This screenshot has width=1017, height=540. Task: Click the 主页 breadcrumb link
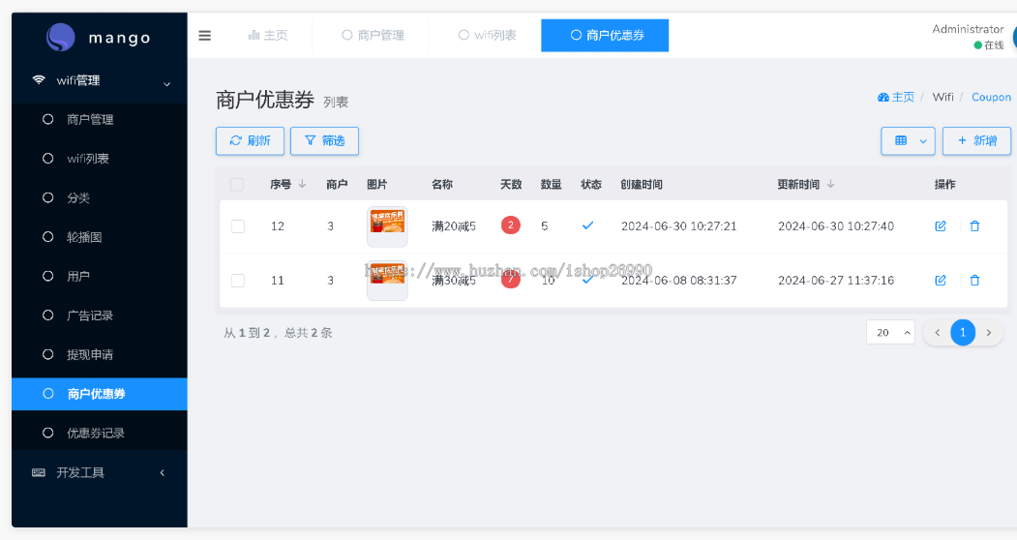tap(896, 98)
